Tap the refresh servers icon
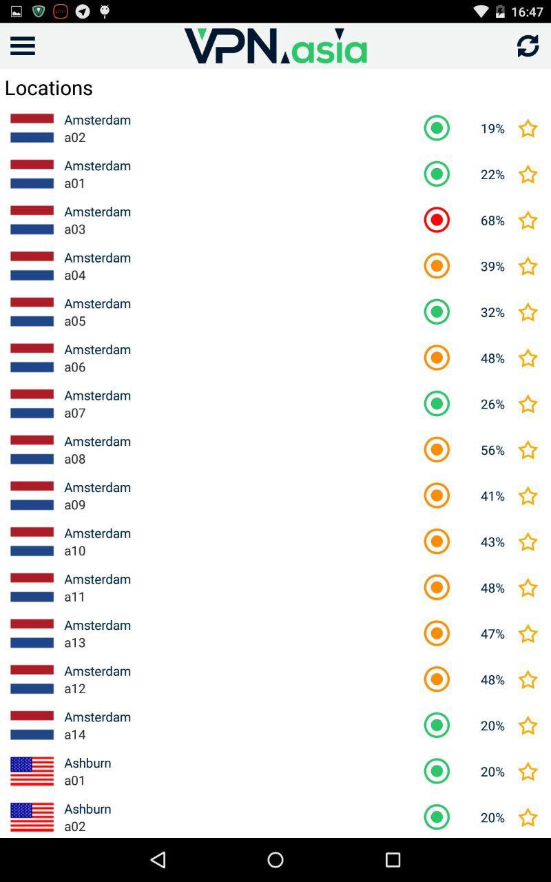The width and height of the screenshot is (551, 882). click(x=528, y=45)
